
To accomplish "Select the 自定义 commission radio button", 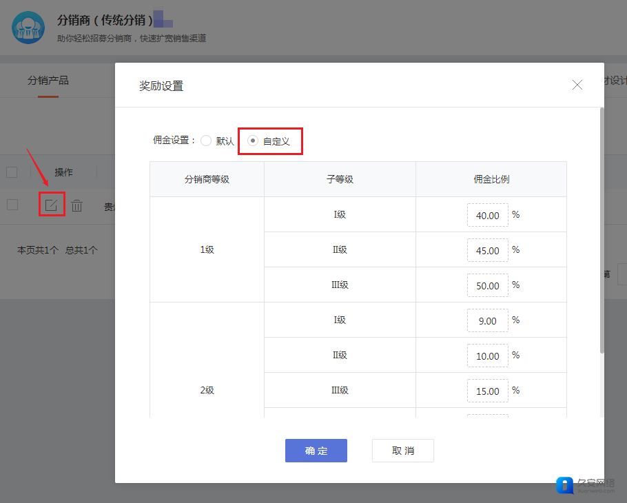I will 253,141.
